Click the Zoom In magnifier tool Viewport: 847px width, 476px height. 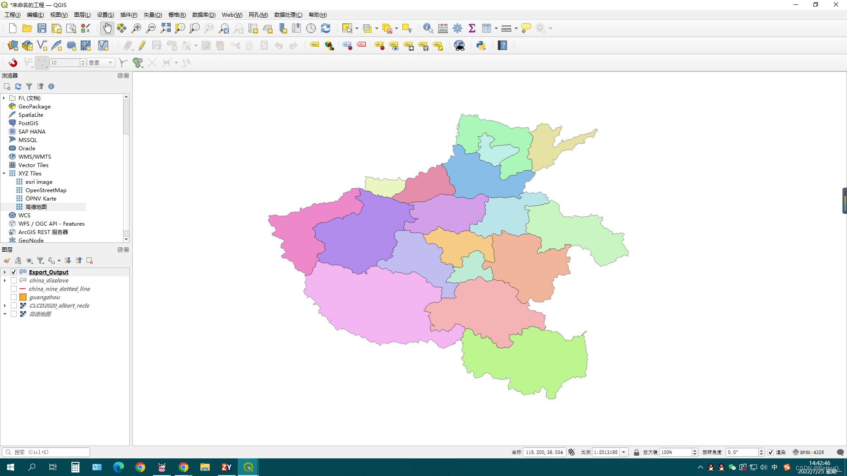coord(136,28)
